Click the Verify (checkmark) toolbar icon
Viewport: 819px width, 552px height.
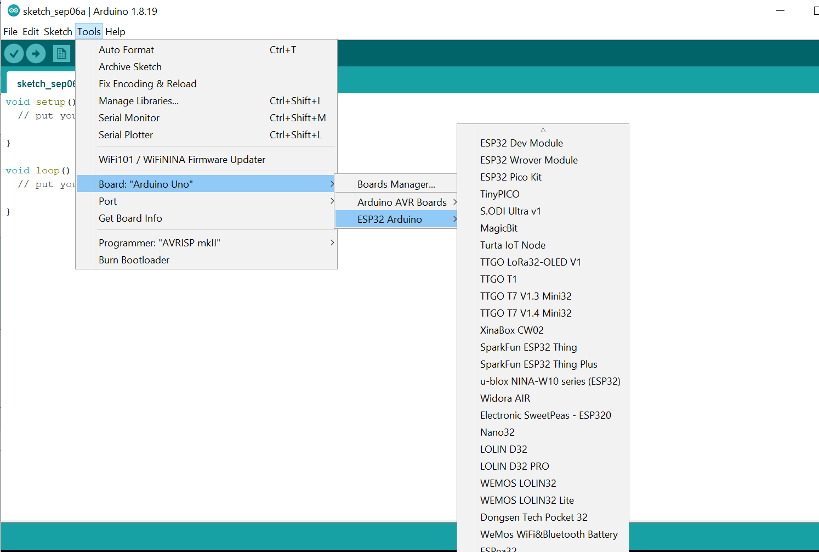[14, 53]
